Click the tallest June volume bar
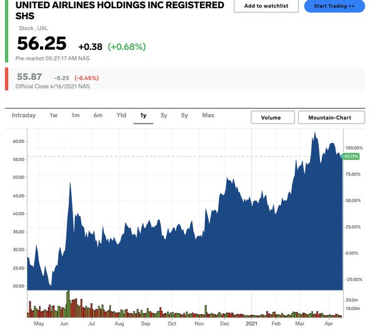Image resolution: width=375 pixels, height=330 pixels. coord(68,304)
